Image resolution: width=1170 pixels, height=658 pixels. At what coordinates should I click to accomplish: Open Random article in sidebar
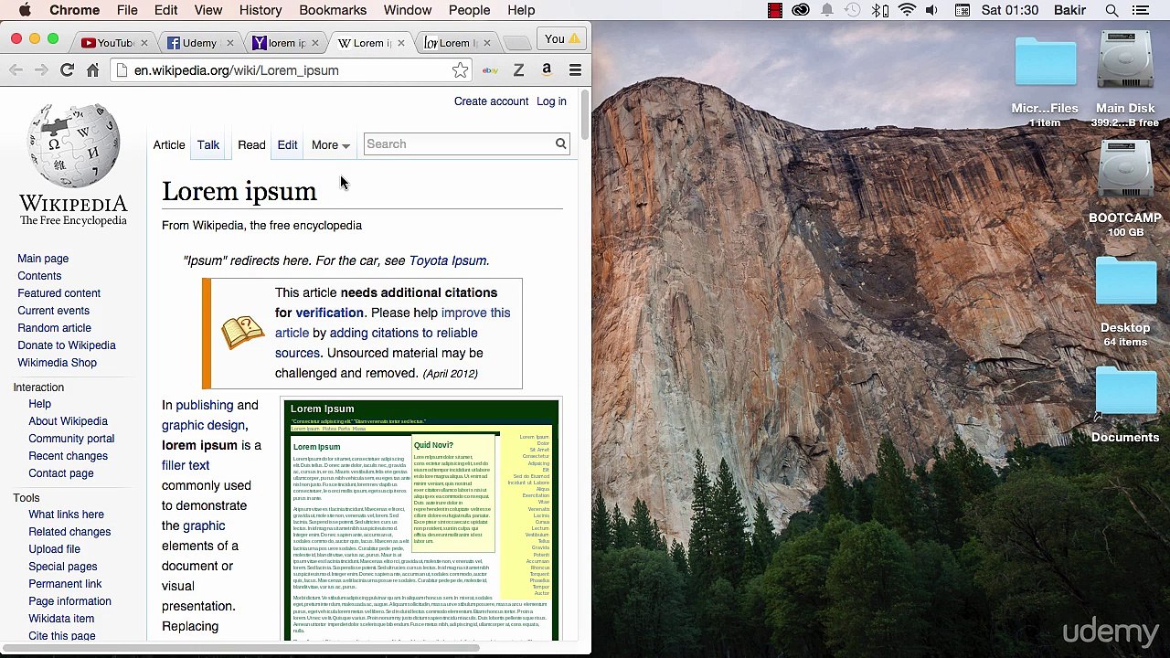[x=54, y=328]
